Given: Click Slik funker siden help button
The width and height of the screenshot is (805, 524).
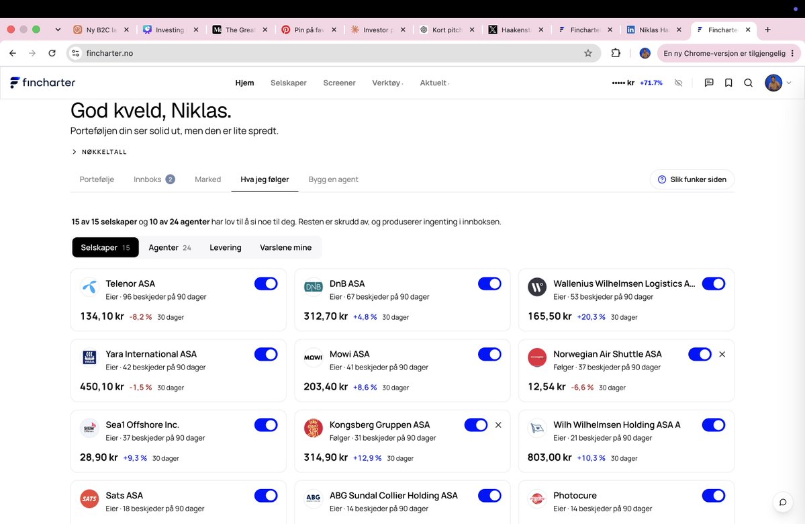Looking at the screenshot, I should pyautogui.click(x=692, y=179).
